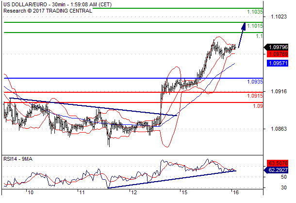Click the blue 1.09571 moving average tag
Viewport: 296px width, 203px height.
278,63
